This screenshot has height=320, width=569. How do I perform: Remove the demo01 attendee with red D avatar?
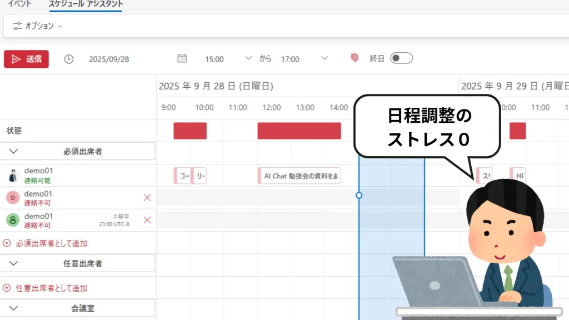click(x=147, y=198)
